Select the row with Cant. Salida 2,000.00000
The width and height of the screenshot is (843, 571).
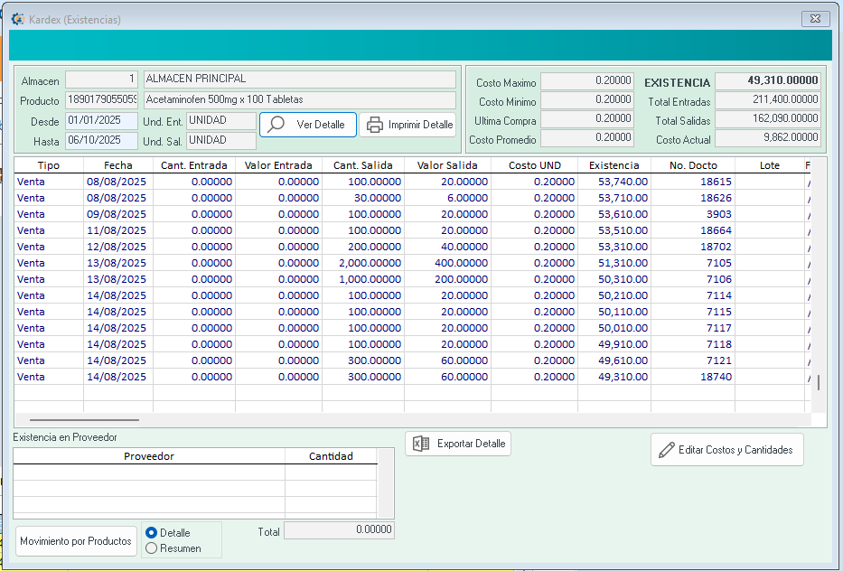click(x=361, y=263)
